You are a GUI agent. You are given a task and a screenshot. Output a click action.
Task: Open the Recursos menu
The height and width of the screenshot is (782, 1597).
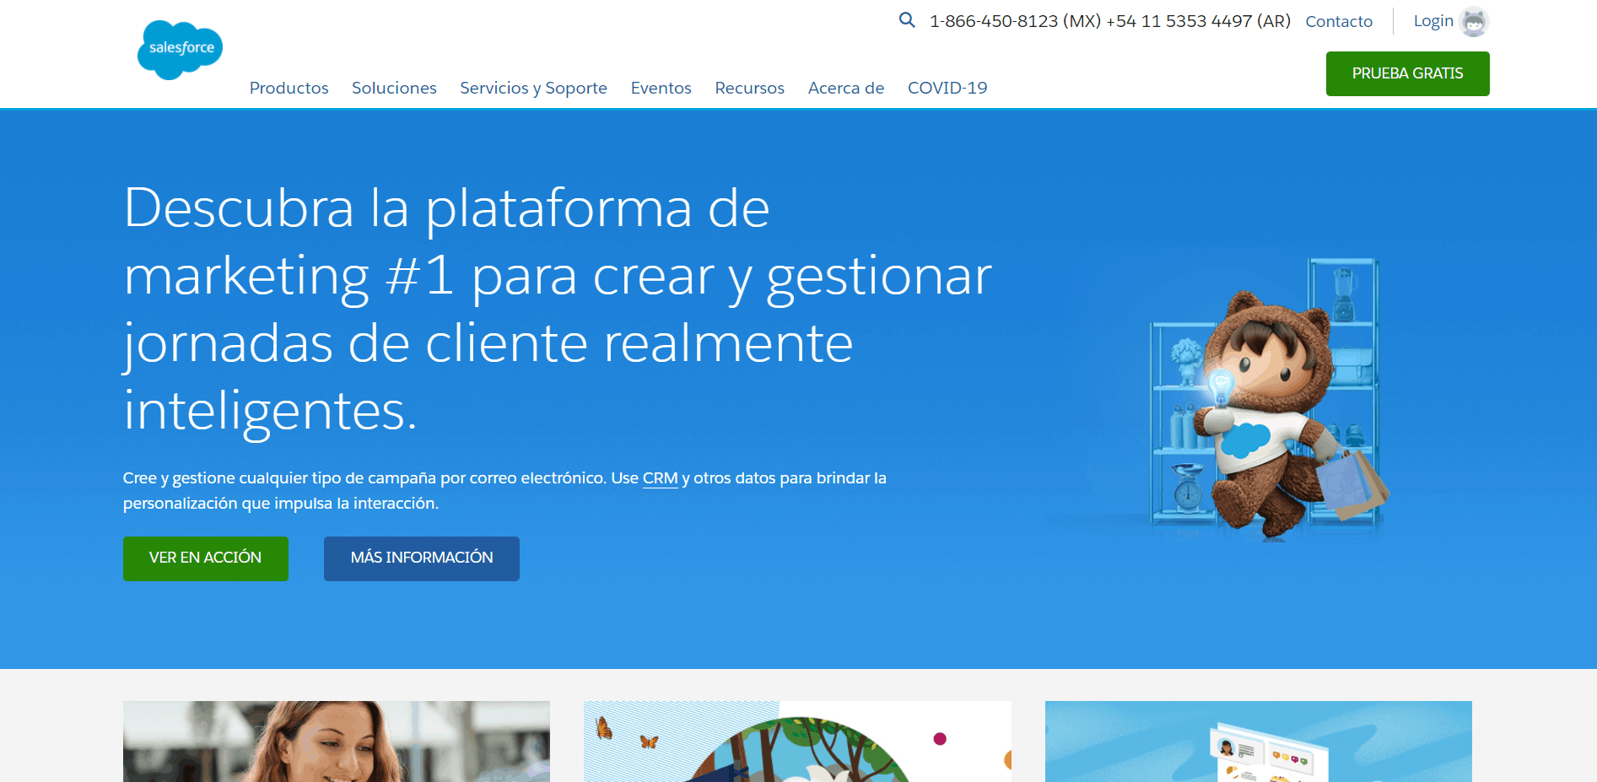[x=749, y=88]
